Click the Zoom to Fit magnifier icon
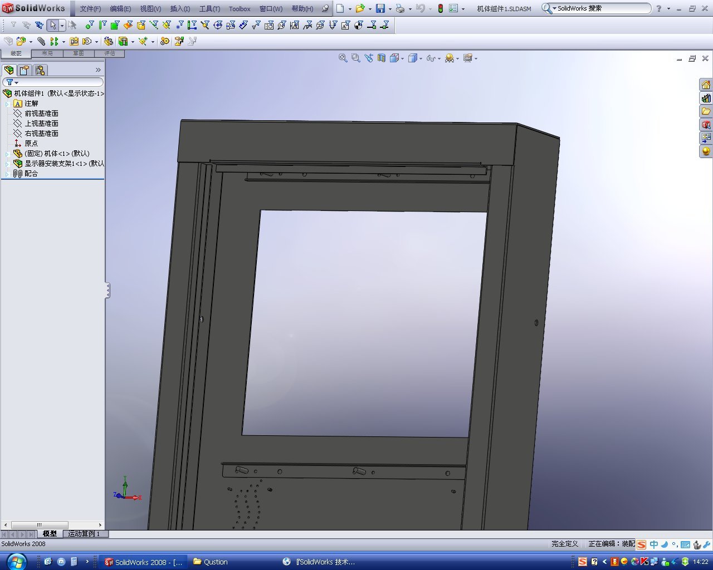 click(x=343, y=58)
